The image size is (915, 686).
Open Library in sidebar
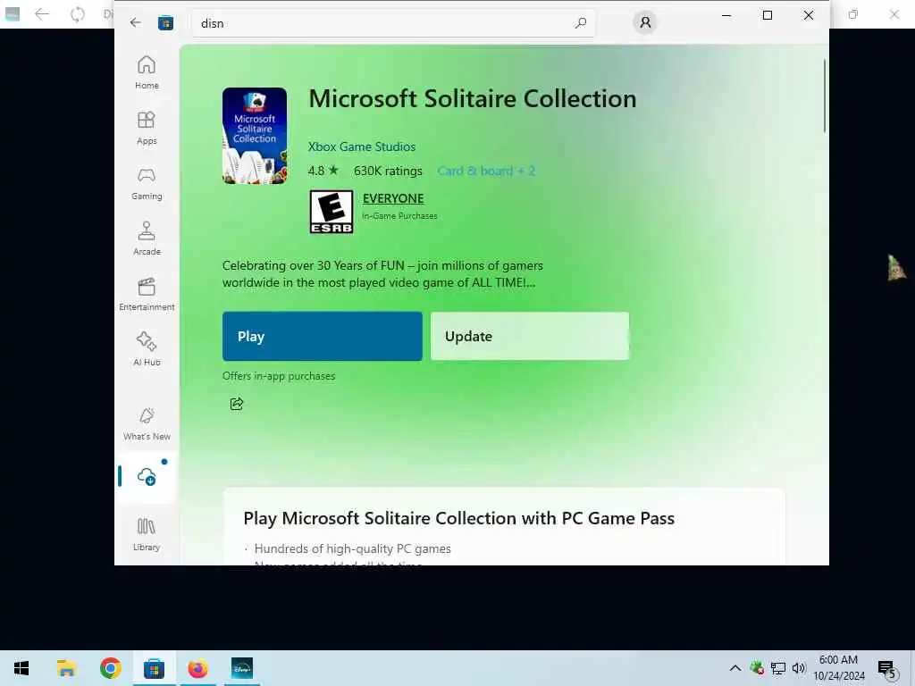pos(147,534)
